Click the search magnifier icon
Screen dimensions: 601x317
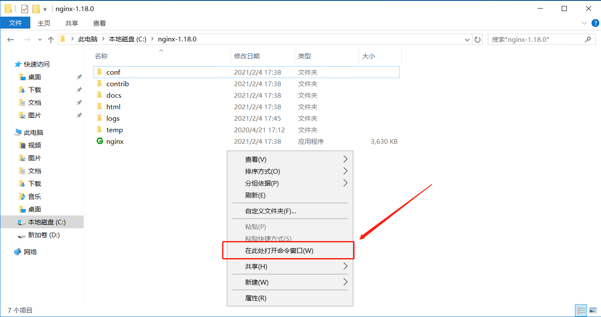[x=588, y=39]
